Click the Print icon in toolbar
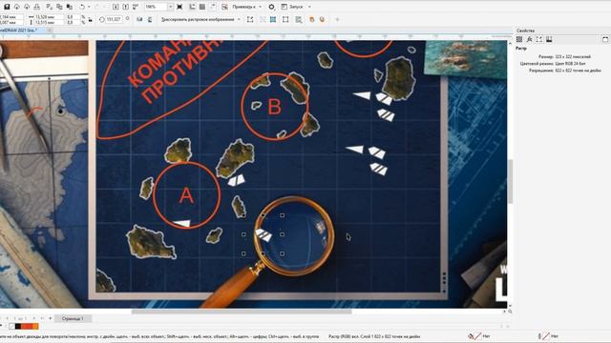The image size is (611, 343). (x=36, y=7)
